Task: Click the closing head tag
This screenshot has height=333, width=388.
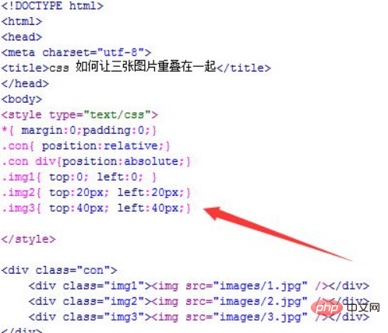Action: coord(25,83)
